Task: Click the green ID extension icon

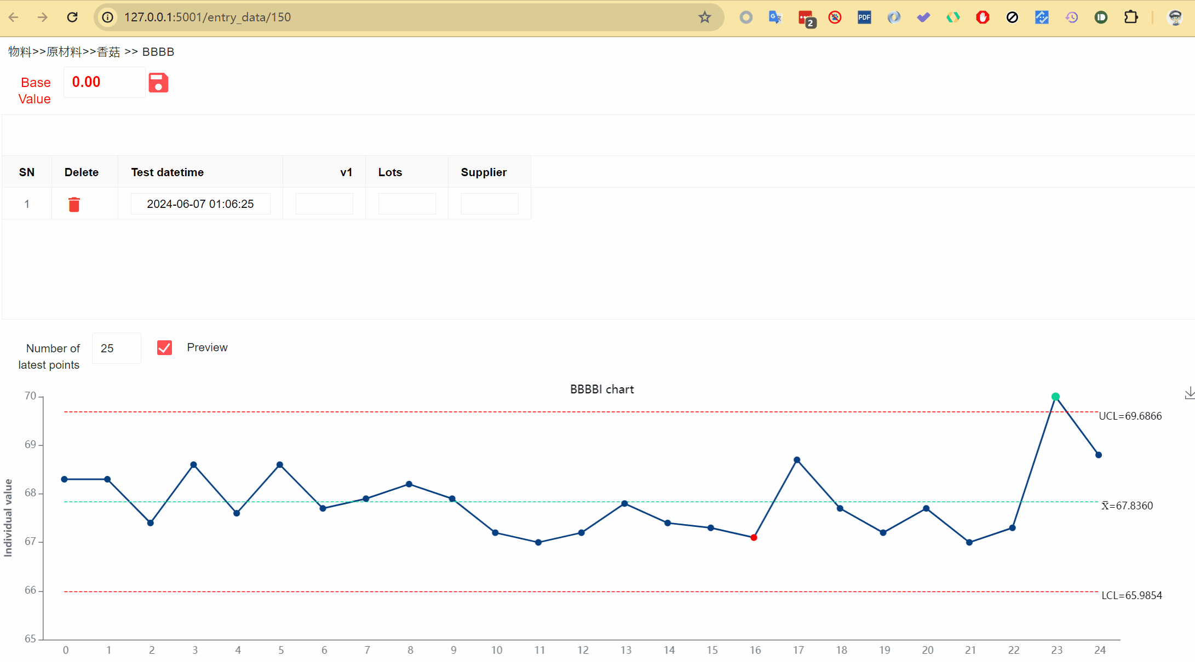Action: [x=1101, y=18]
